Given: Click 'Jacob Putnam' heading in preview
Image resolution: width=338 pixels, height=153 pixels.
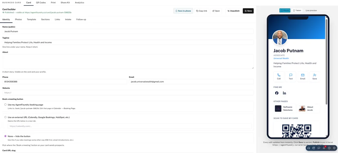Looking at the screenshot, I should [x=289, y=50].
